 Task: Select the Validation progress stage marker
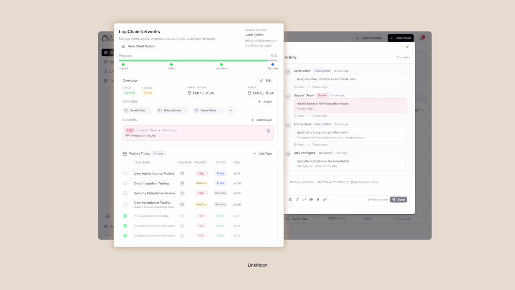click(x=221, y=65)
